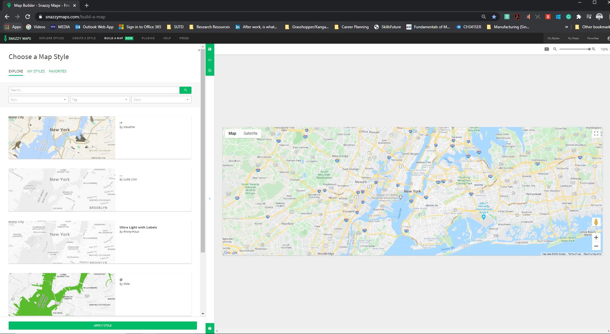Open Explore Styles in top navigation
Image resolution: width=610 pixels, height=334 pixels.
[51, 38]
